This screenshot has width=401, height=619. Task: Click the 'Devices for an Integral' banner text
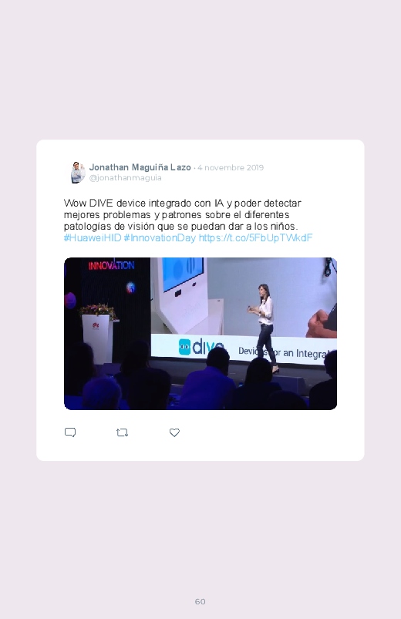point(285,352)
